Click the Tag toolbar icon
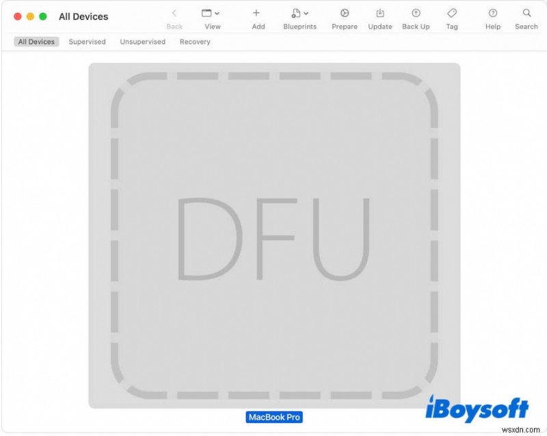 pyautogui.click(x=452, y=13)
